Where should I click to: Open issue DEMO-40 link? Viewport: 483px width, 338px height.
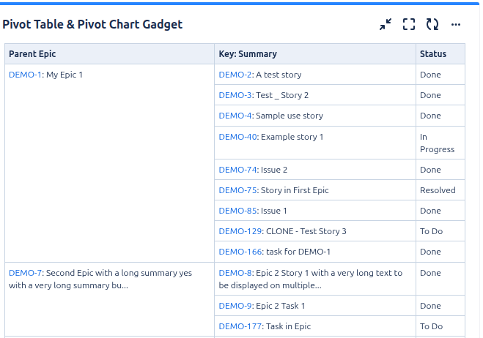click(237, 137)
